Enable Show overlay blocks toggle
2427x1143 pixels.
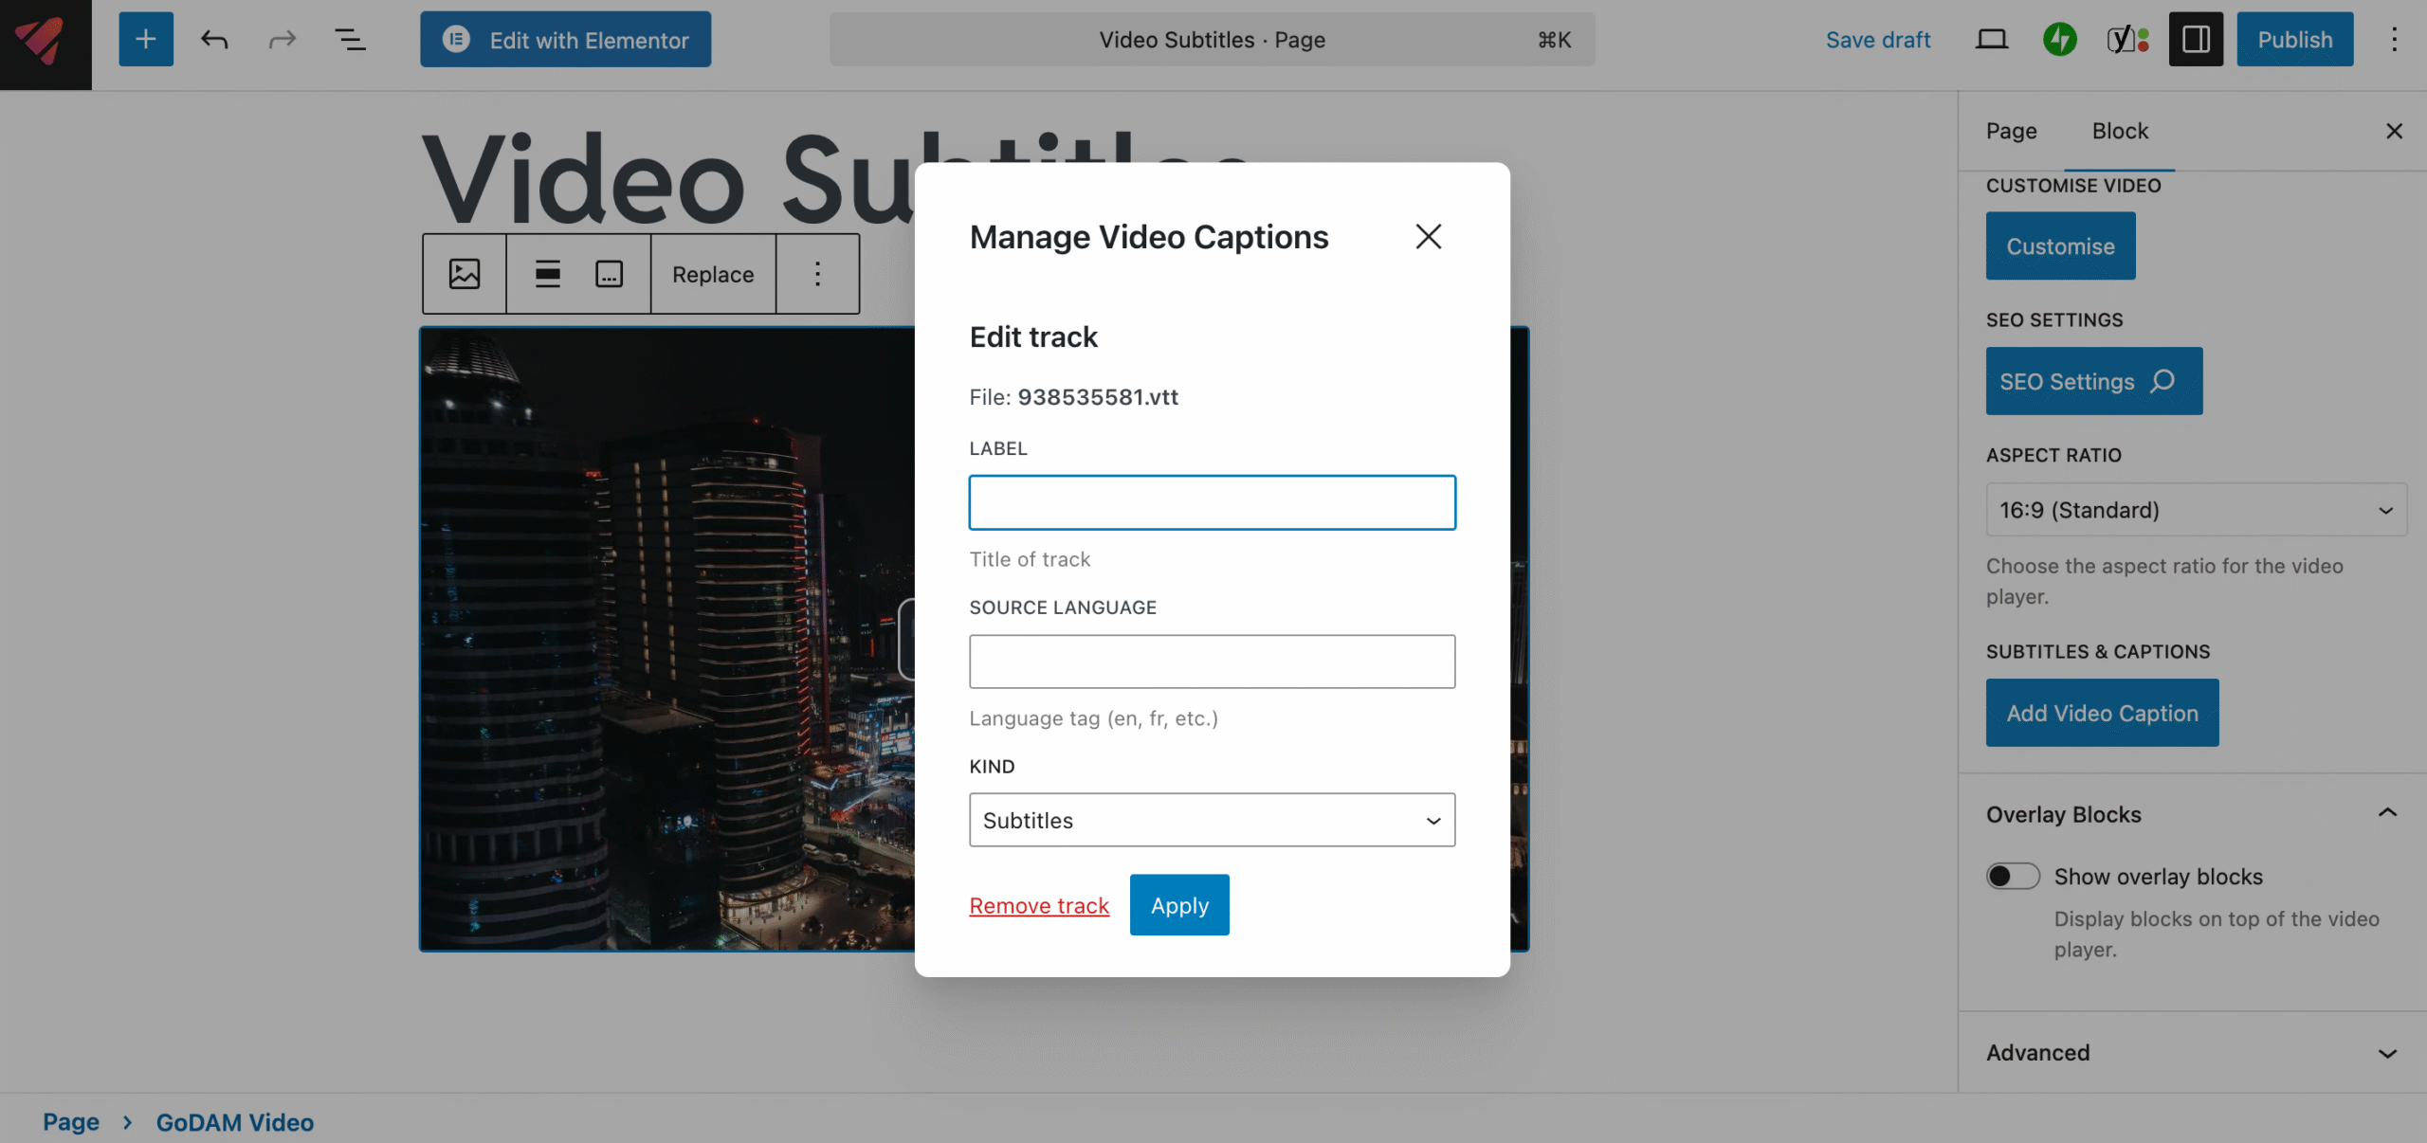click(x=2012, y=876)
